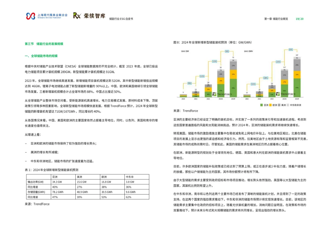Click the 115% growth label in GW chart
Image resolution: width=331 pixels, height=234 pixels.
pyautogui.click(x=214, y=61)
